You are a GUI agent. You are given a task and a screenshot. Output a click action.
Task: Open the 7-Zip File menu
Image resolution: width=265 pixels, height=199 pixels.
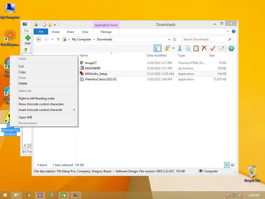(26, 31)
